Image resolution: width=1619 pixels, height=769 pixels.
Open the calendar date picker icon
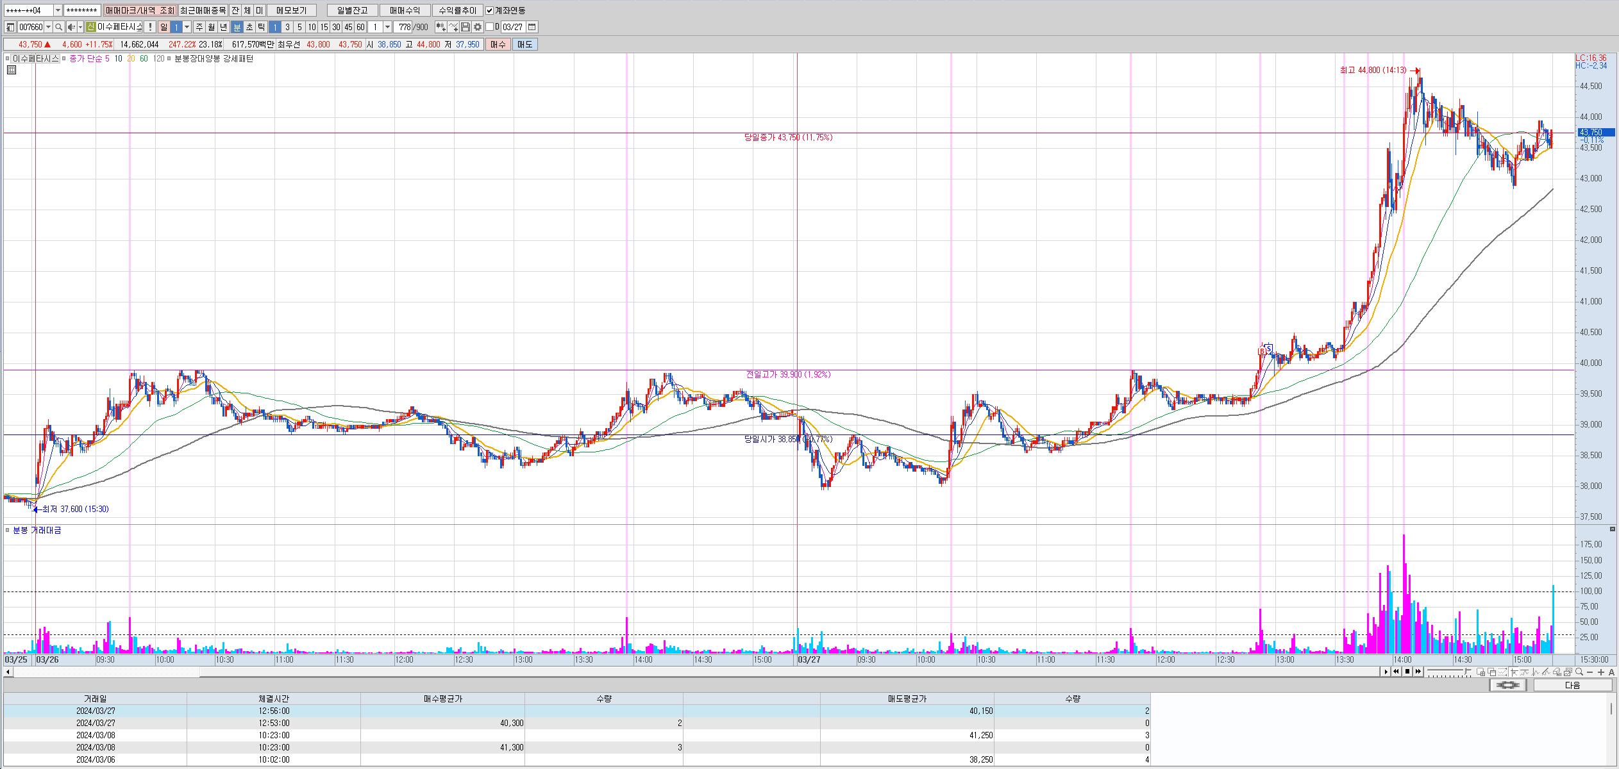coord(532,27)
